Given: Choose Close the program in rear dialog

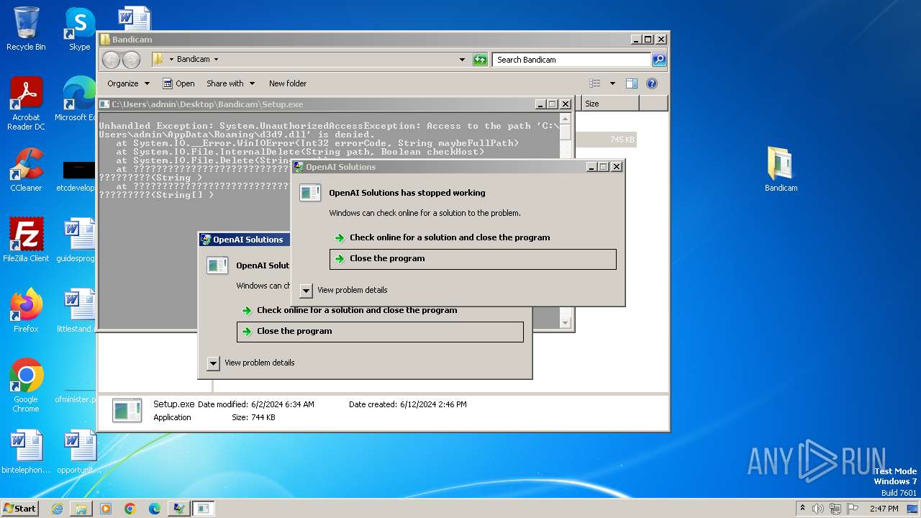Looking at the screenshot, I should pyautogui.click(x=380, y=332).
